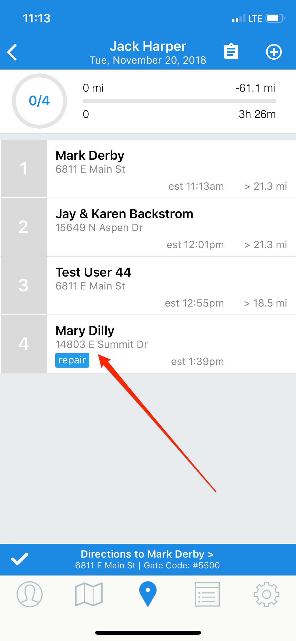This screenshot has width=296, height=641.
Task: Open the clipboard notes icon
Action: 231,51
